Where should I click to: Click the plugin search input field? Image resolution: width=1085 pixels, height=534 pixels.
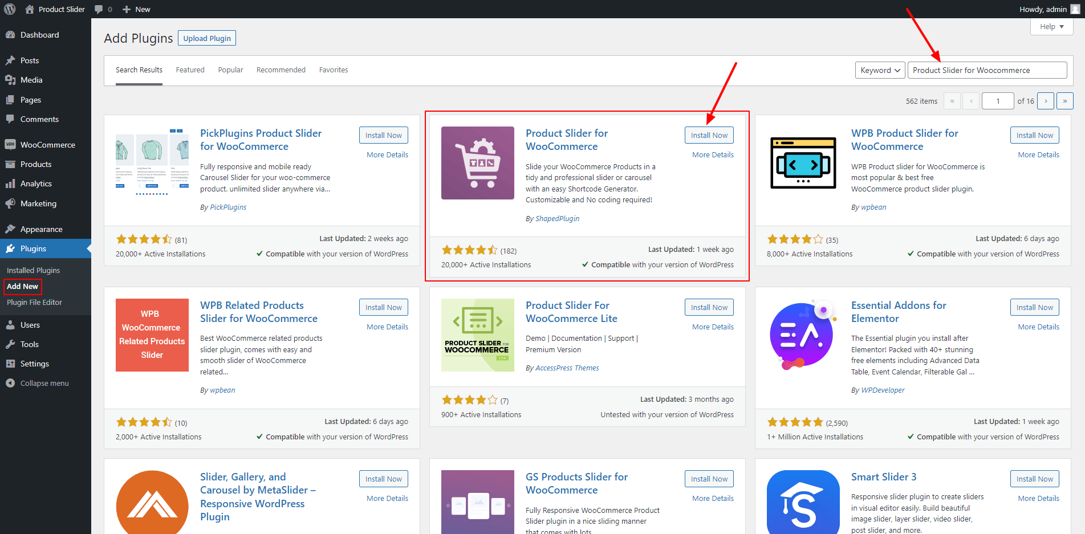(986, 70)
